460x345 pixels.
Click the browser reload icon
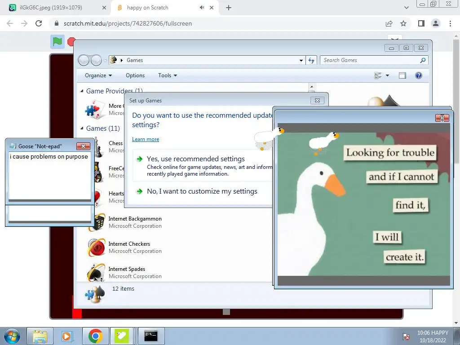(x=39, y=23)
